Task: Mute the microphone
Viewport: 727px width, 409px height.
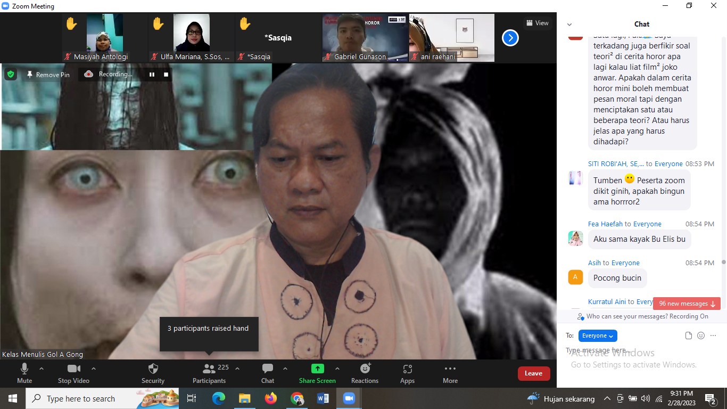Action: pyautogui.click(x=24, y=373)
